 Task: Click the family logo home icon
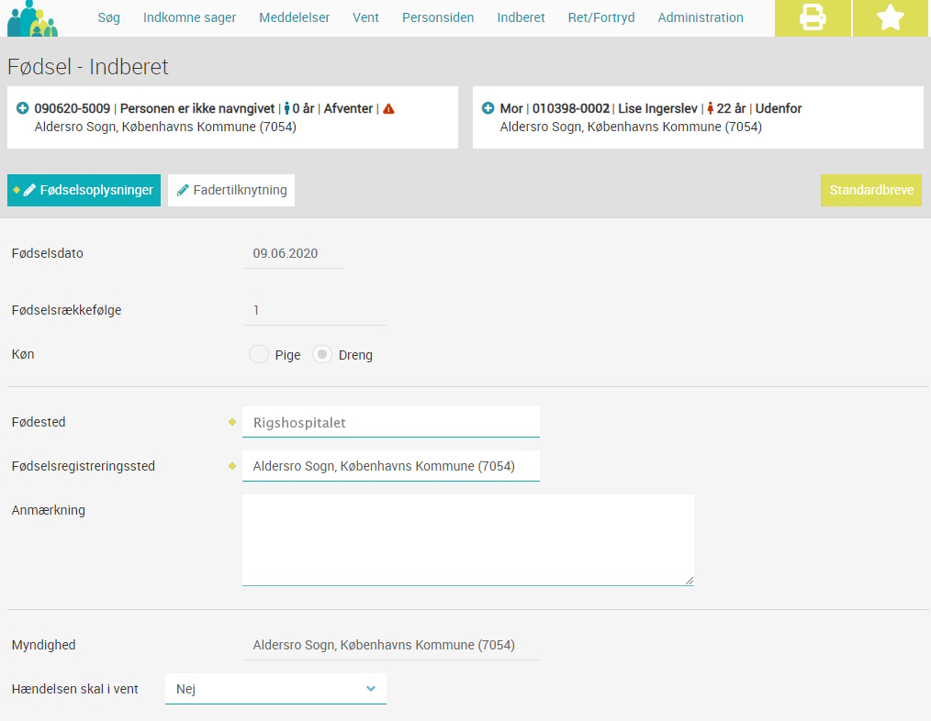(33, 18)
